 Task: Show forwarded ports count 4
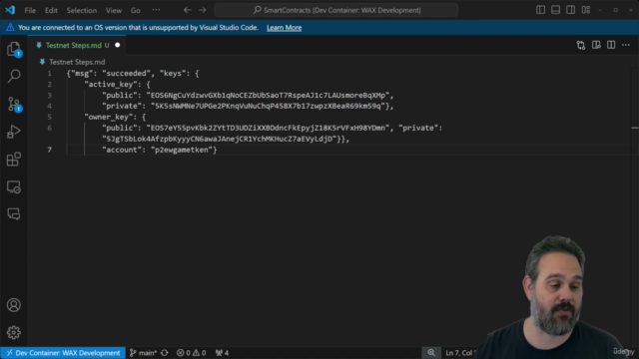(x=222, y=352)
